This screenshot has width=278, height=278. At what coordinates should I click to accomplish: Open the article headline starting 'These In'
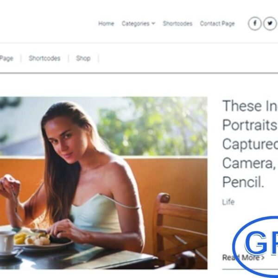[x=250, y=144]
